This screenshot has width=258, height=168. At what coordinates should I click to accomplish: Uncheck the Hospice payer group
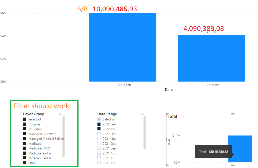(x=25, y=124)
